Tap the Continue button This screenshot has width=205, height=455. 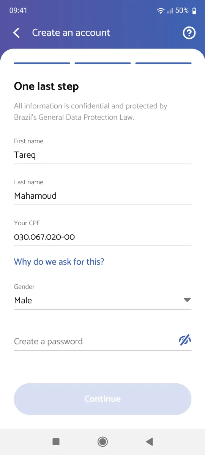coord(102,399)
